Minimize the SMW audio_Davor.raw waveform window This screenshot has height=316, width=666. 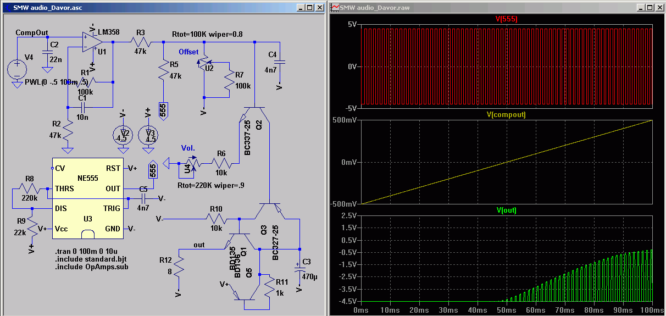640,8
